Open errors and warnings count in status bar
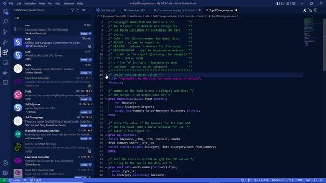This screenshot has height=183, width=326. point(35,180)
